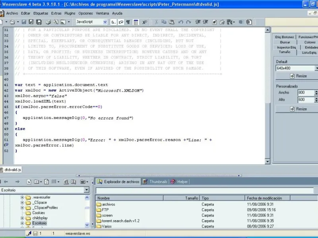The image size is (318, 238).
Task: Open the Etiquetas menu
Action: click(41, 13)
